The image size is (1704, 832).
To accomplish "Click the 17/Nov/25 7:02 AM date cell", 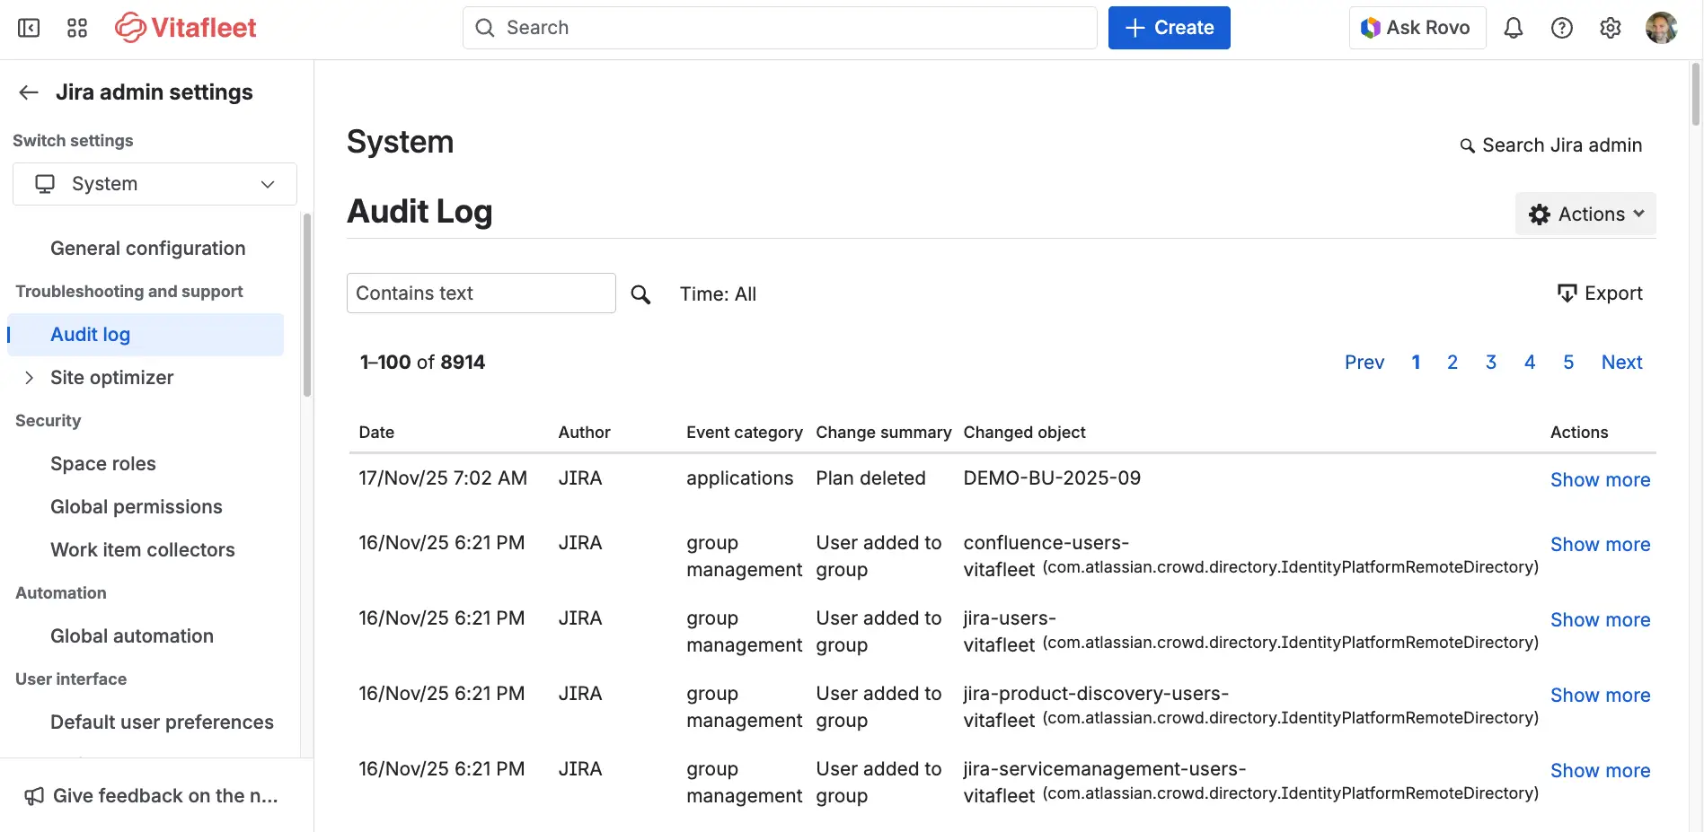I will pos(443,478).
